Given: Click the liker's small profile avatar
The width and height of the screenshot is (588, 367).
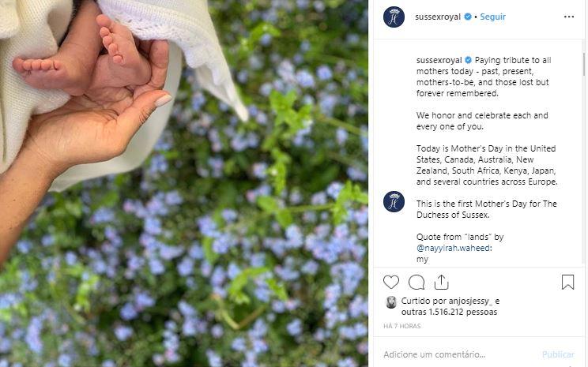Looking at the screenshot, I should point(391,302).
